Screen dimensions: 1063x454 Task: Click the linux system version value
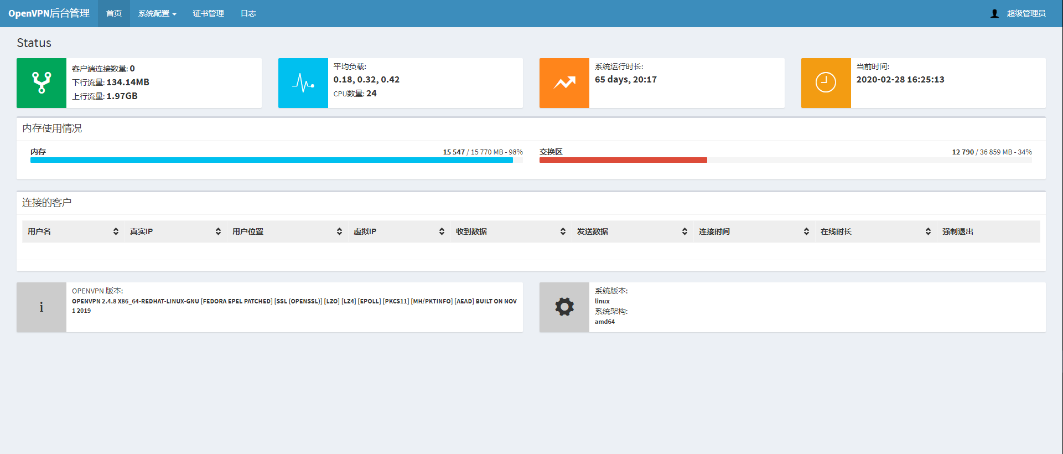(x=602, y=301)
